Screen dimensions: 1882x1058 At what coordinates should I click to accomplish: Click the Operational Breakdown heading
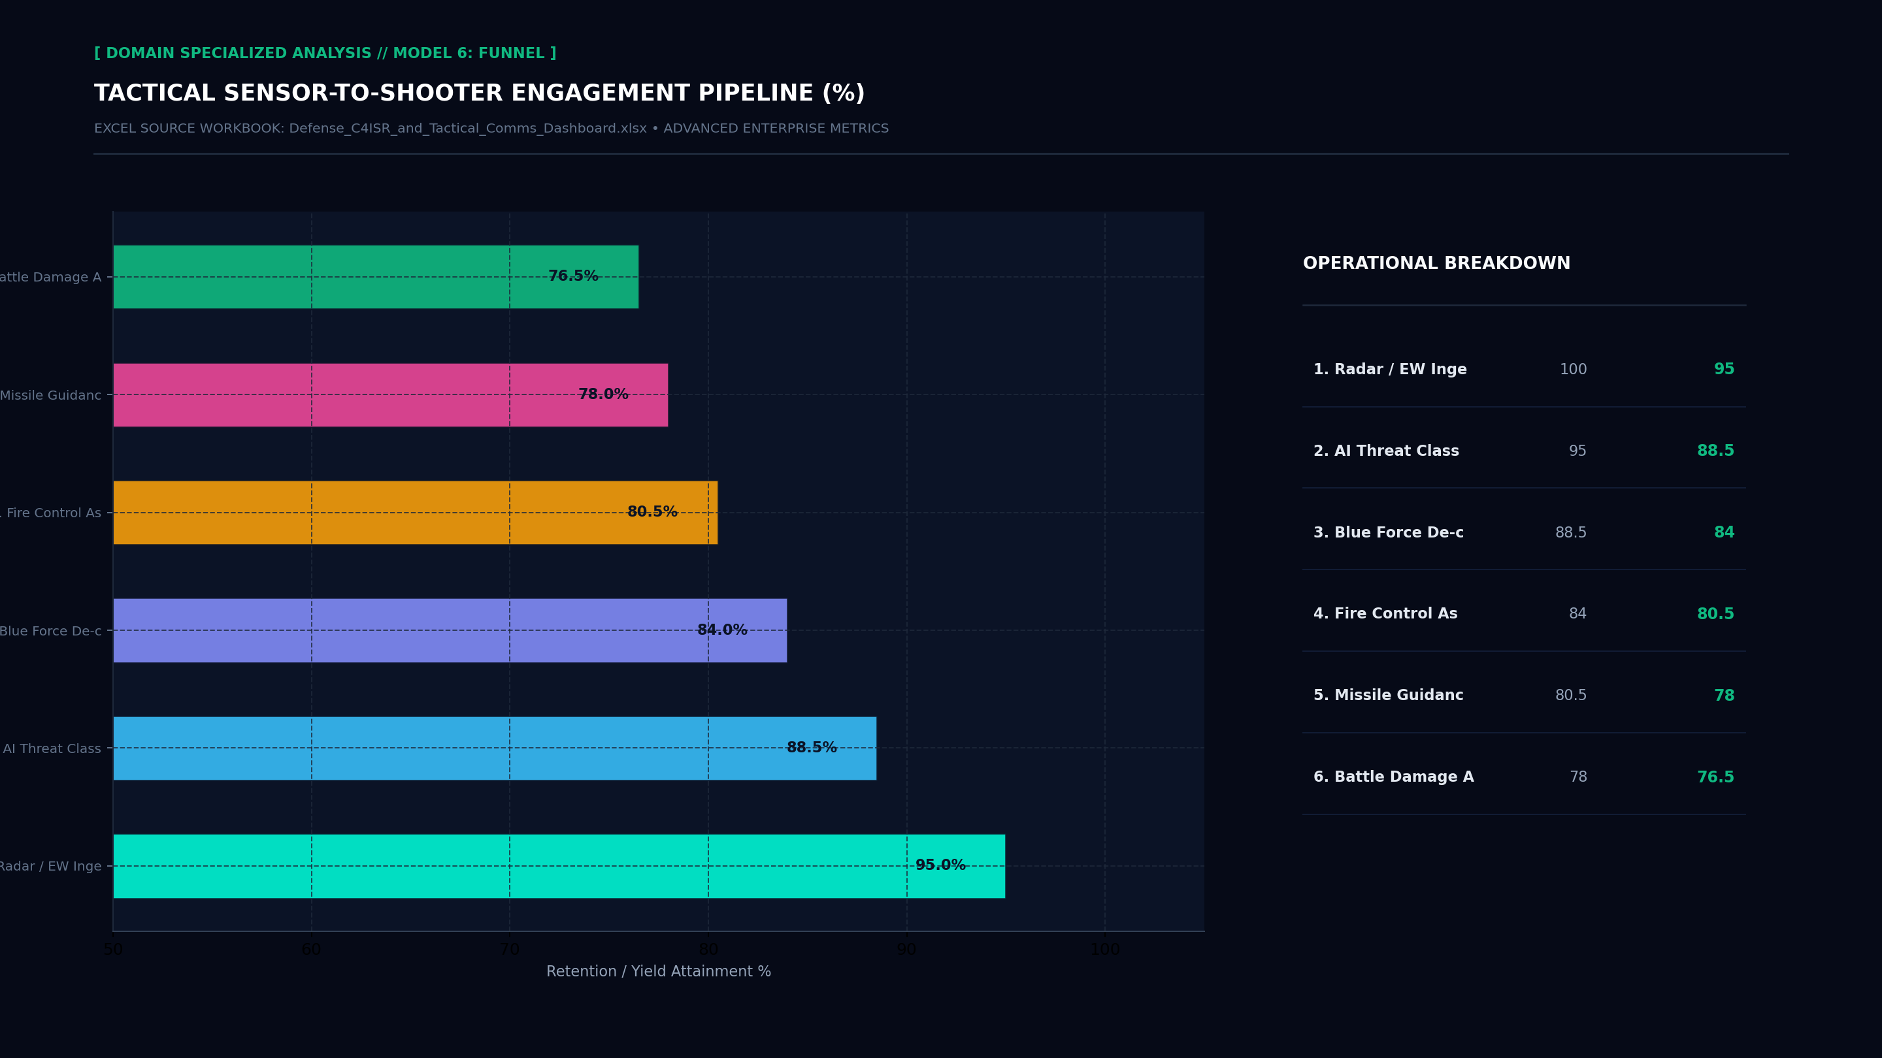point(1436,264)
